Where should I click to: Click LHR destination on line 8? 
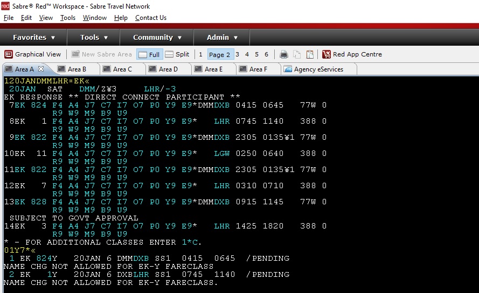click(222, 122)
